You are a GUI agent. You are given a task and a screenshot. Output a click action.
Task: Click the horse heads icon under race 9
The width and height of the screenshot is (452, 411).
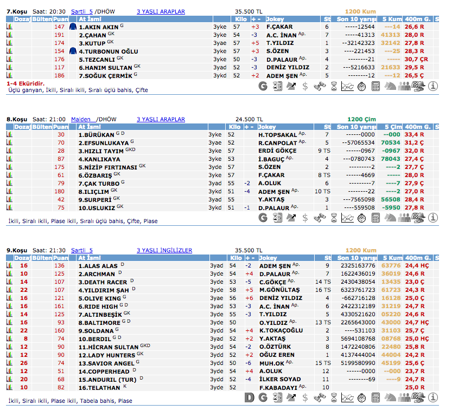point(390,398)
